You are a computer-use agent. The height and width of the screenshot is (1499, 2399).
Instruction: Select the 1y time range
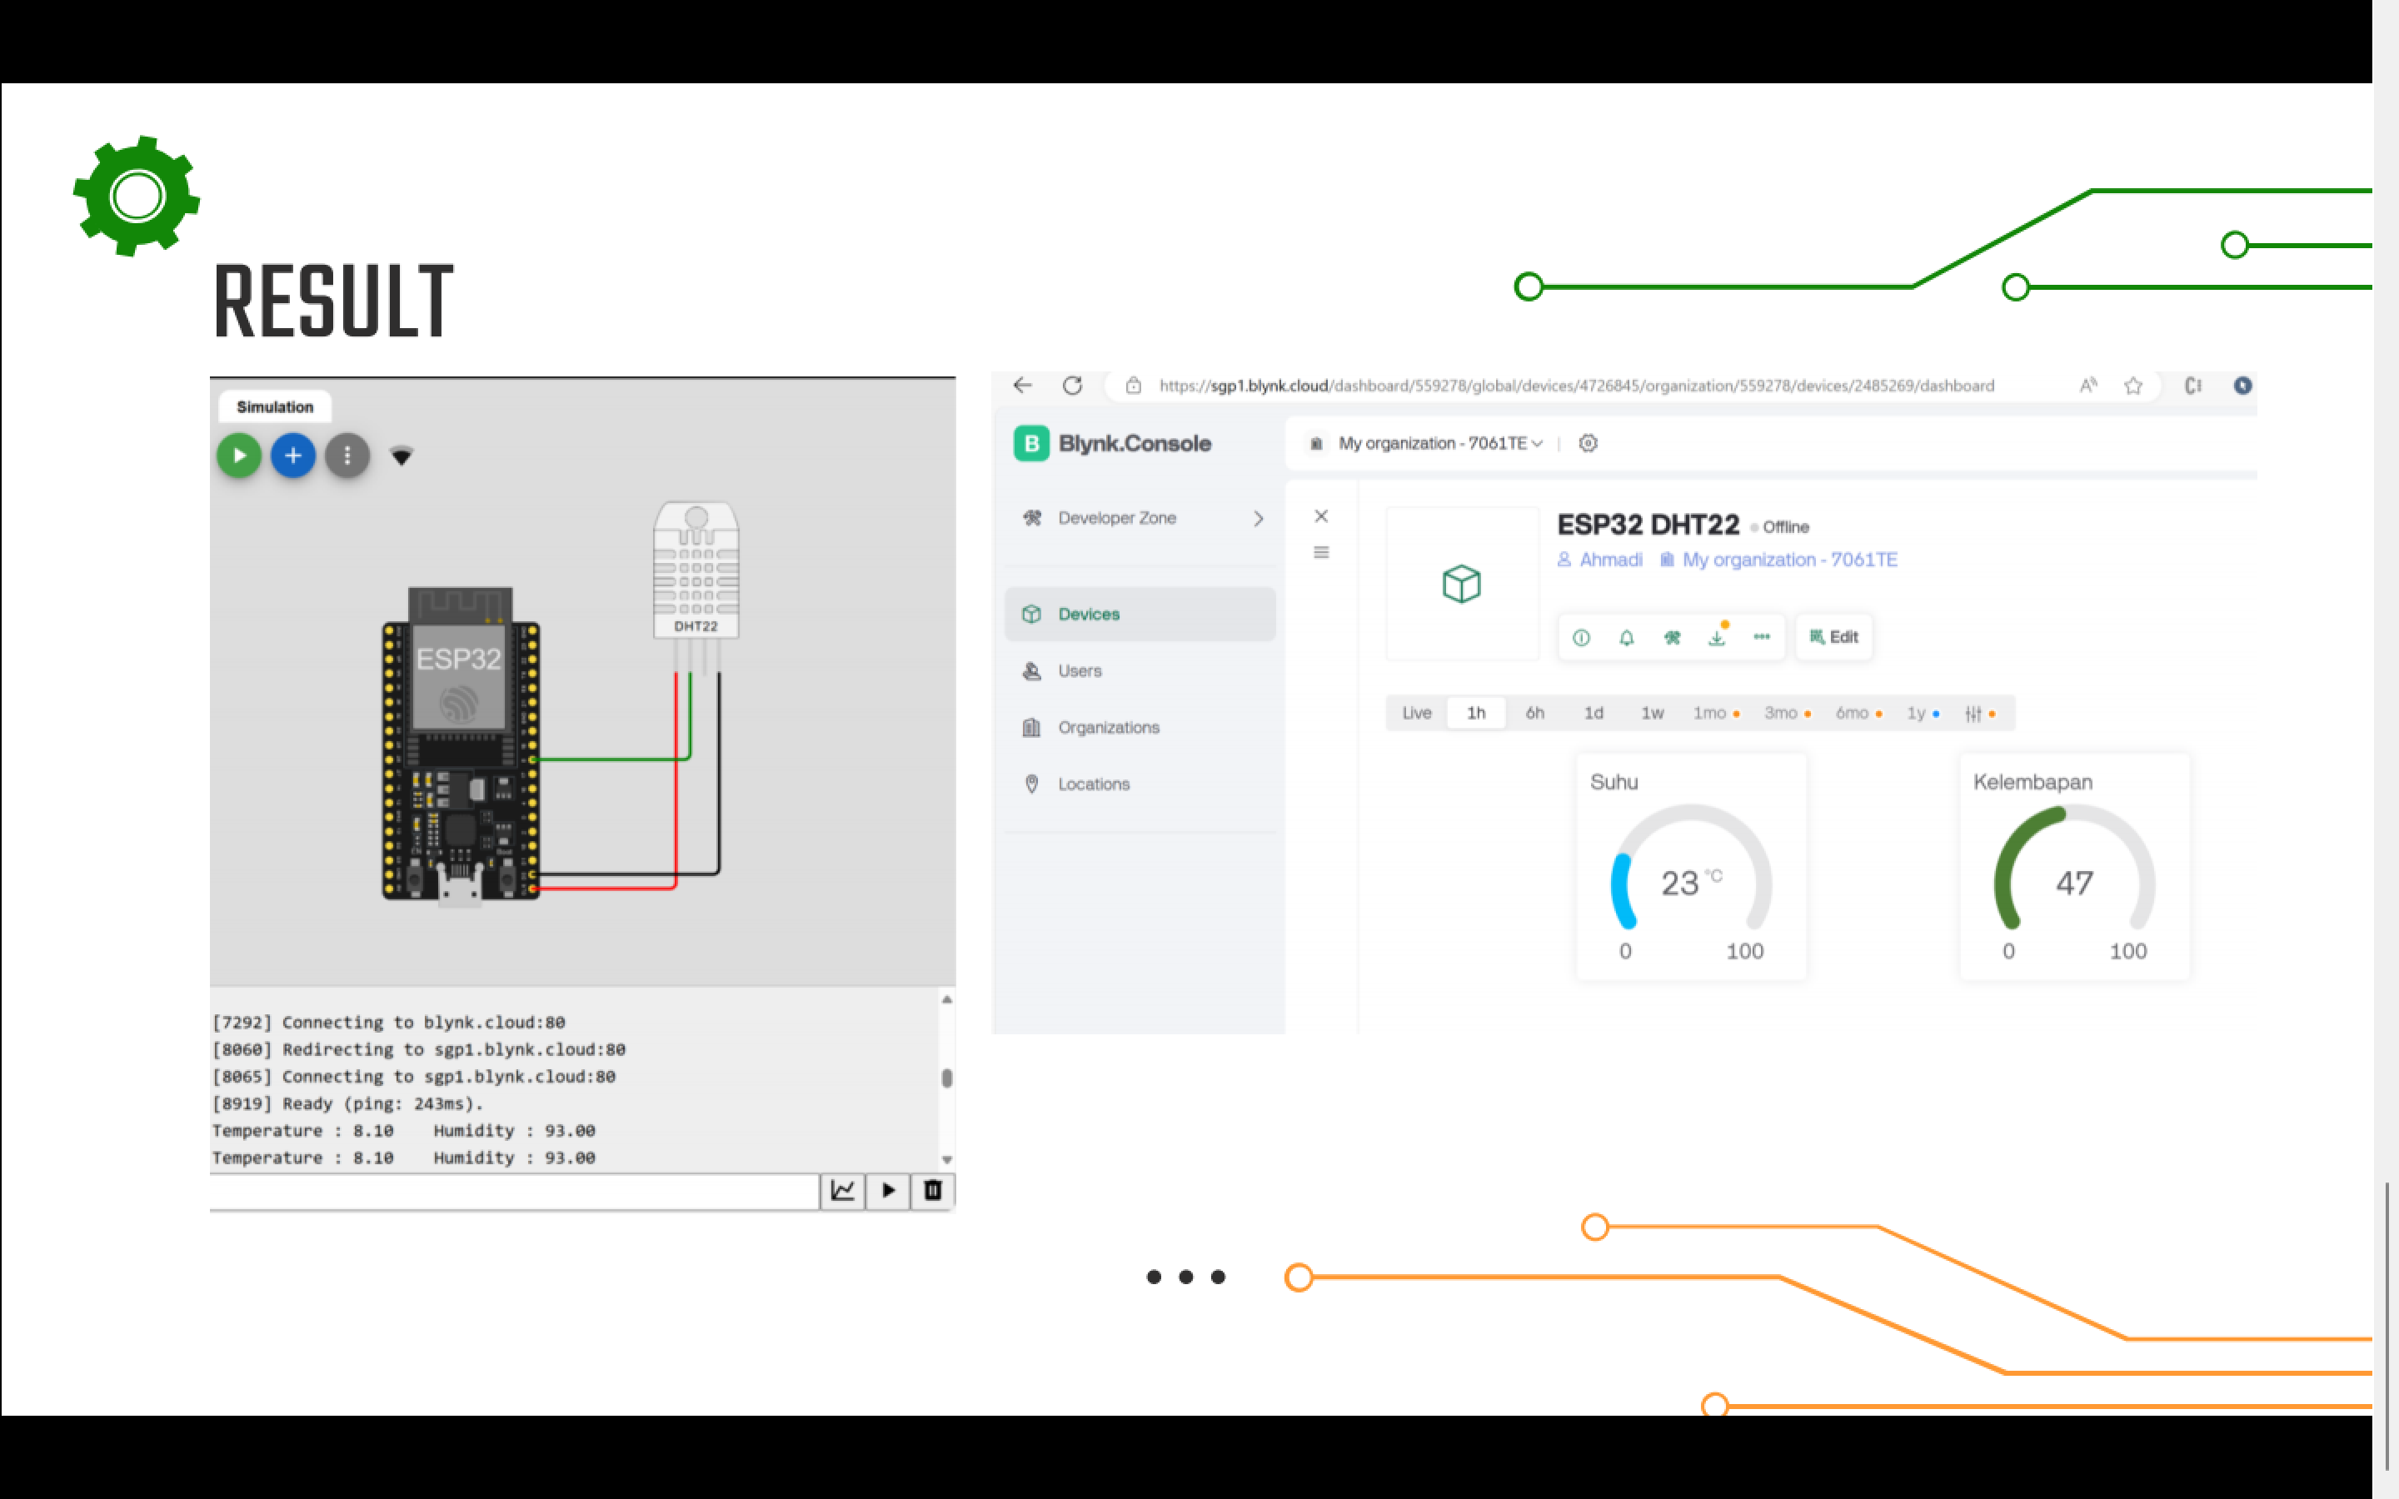1923,713
